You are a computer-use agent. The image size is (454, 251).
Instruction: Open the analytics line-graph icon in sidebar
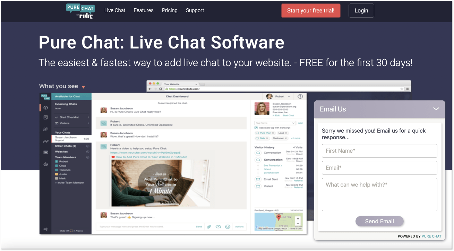45,141
